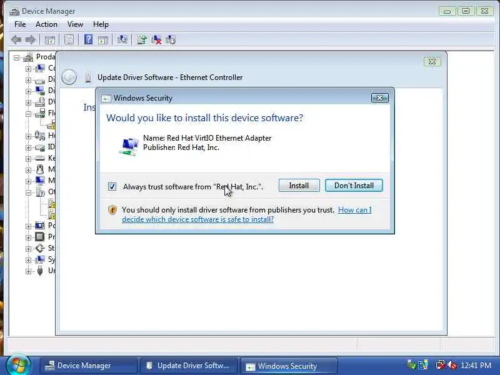Viewport: 500px width, 375px height.
Task: Close the Update Driver Software window
Action: coord(432,61)
